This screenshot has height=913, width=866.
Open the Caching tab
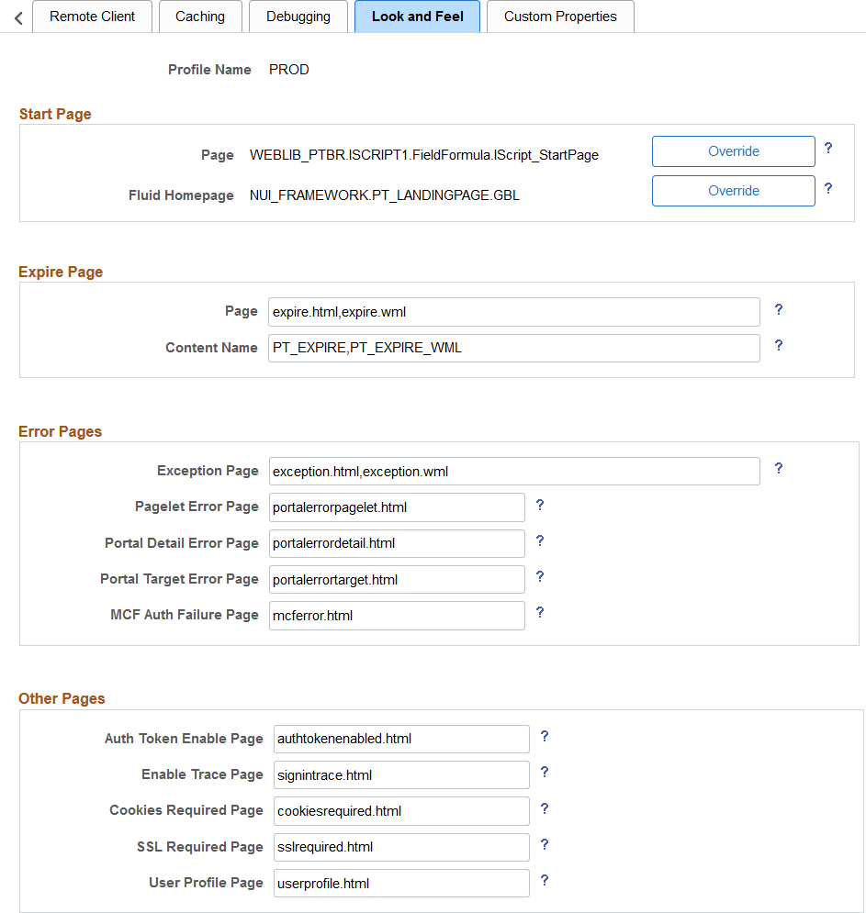point(200,17)
